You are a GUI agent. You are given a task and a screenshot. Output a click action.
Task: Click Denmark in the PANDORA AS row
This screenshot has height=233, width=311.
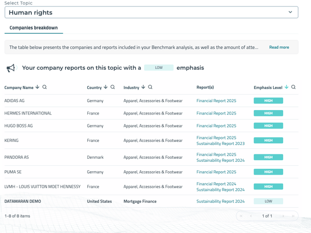point(95,157)
